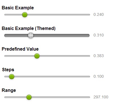This screenshot has width=114, height=106.
Task: Click the green Steps slider handle
Action: 12,77
